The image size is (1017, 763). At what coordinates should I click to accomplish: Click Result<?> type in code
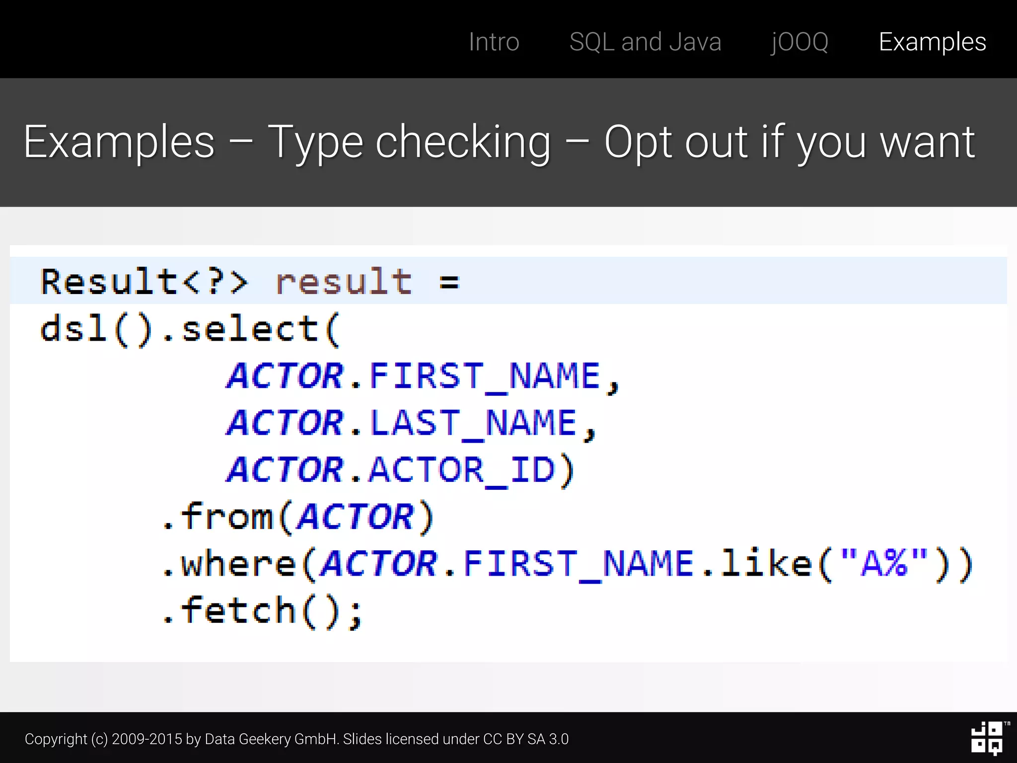(144, 282)
